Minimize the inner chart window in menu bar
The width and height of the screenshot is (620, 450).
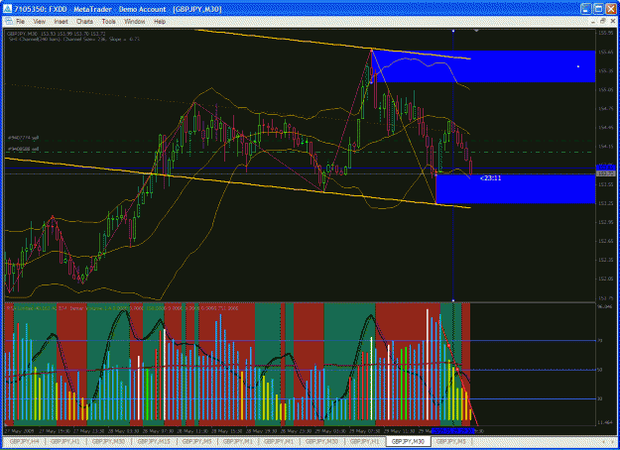592,22
